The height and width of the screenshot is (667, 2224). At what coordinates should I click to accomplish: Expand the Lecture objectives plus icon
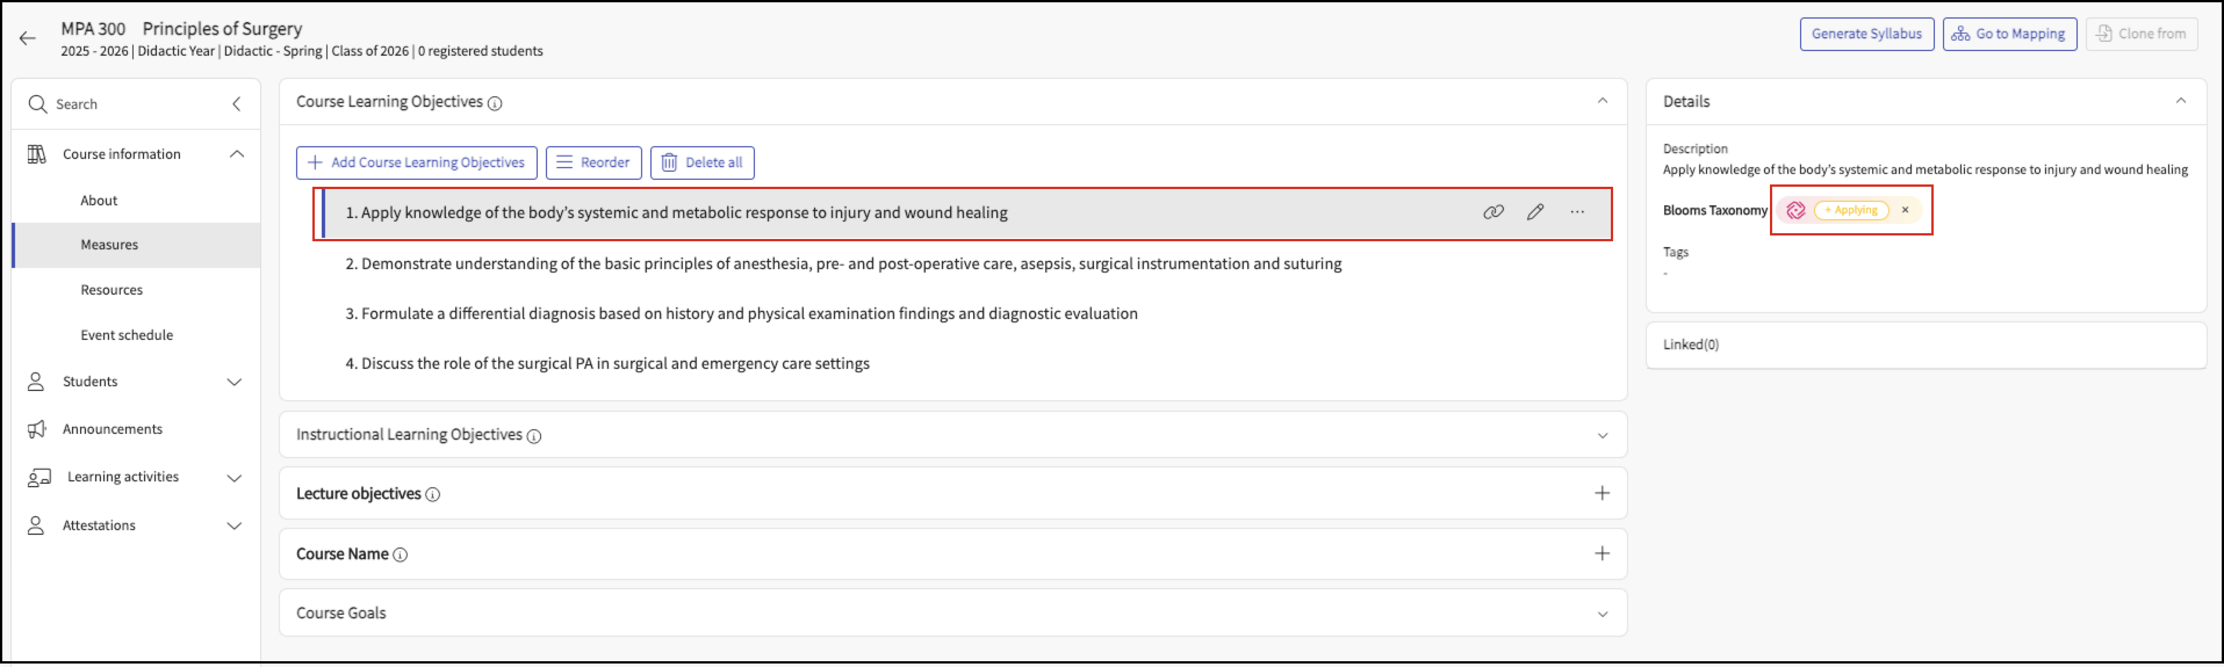pyautogui.click(x=1602, y=494)
